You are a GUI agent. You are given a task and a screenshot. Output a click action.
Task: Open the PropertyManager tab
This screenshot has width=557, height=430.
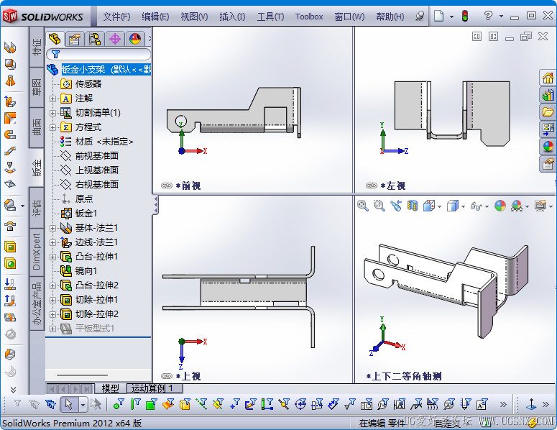point(75,38)
